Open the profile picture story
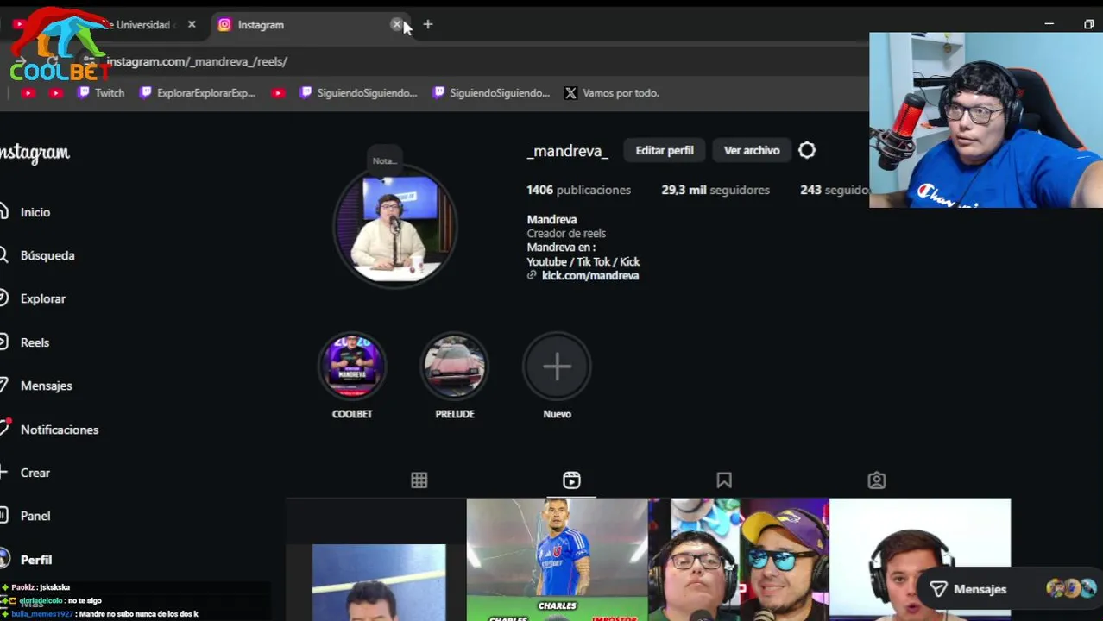The width and height of the screenshot is (1103, 621). pyautogui.click(x=394, y=226)
